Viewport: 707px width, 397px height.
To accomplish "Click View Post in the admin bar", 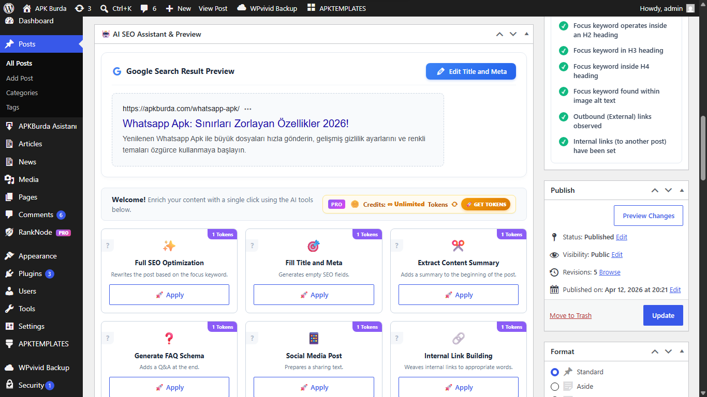I will point(213,8).
